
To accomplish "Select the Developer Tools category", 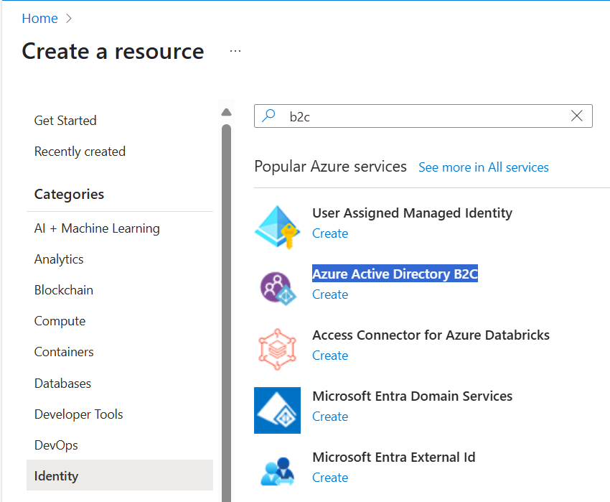I will point(79,414).
